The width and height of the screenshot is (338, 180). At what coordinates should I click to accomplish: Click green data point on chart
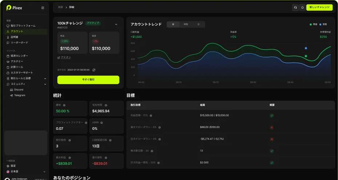tap(306, 56)
